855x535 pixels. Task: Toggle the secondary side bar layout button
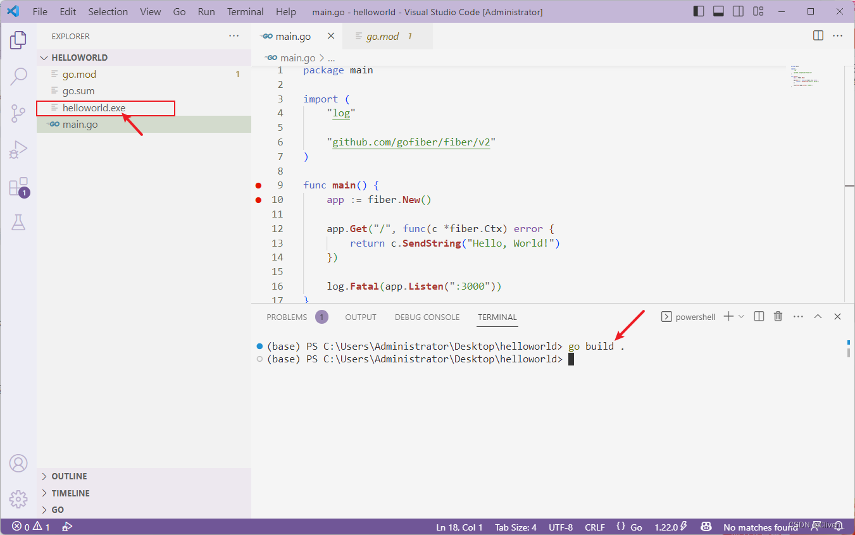coord(738,11)
